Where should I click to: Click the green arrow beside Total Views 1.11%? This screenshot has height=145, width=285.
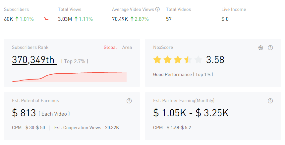[x=76, y=19]
